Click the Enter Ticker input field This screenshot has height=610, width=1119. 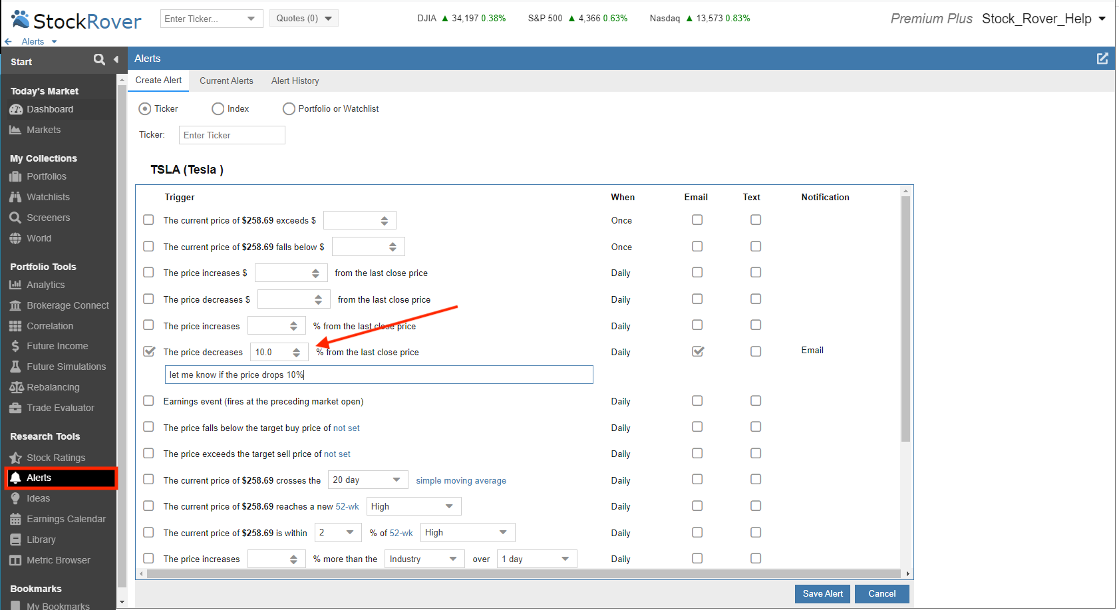click(232, 135)
